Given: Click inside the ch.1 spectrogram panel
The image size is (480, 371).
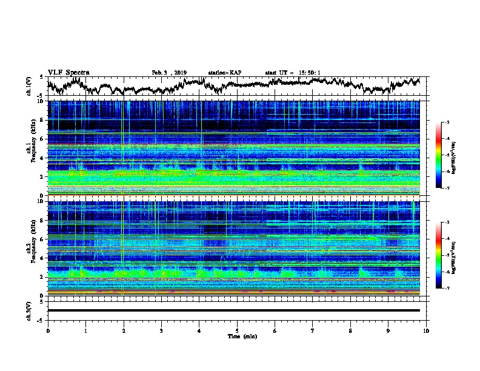Looking at the screenshot, I should click(233, 148).
